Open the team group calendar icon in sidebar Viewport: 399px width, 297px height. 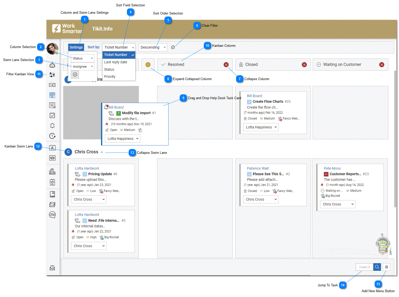click(52, 158)
